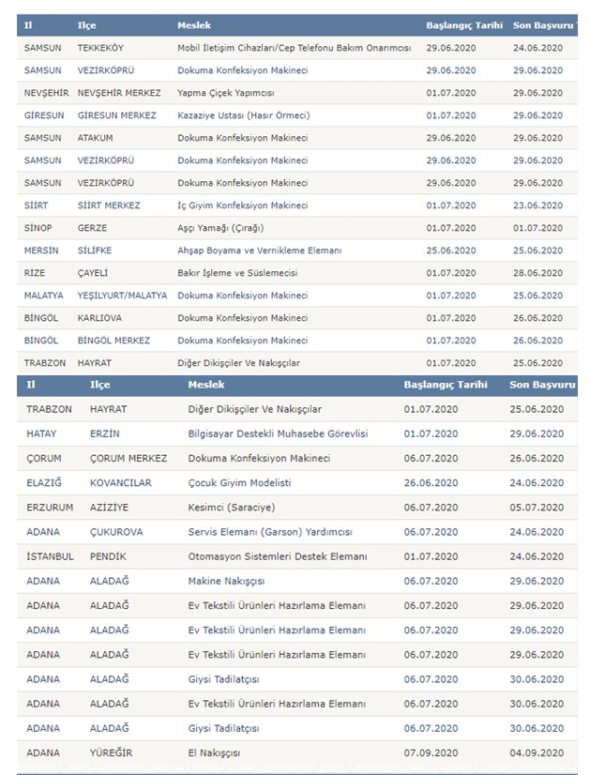
Task: Select the El Nakışçısı entry
Action: click(x=216, y=752)
